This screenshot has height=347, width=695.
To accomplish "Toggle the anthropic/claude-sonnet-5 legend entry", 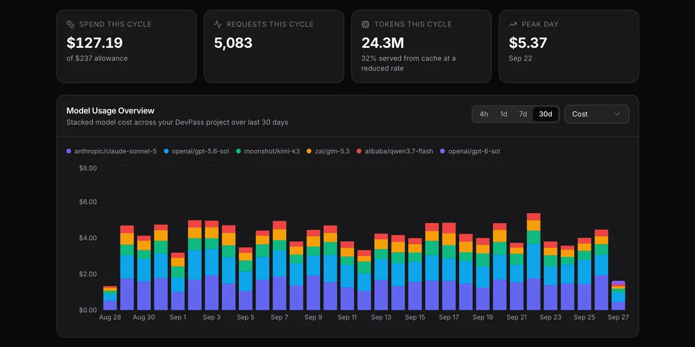I will 111,151.
